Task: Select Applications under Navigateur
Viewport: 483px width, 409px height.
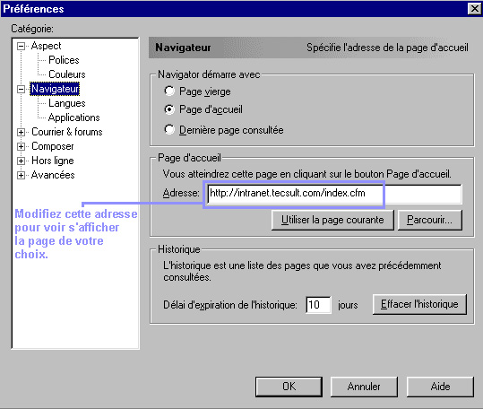Action: coord(73,117)
